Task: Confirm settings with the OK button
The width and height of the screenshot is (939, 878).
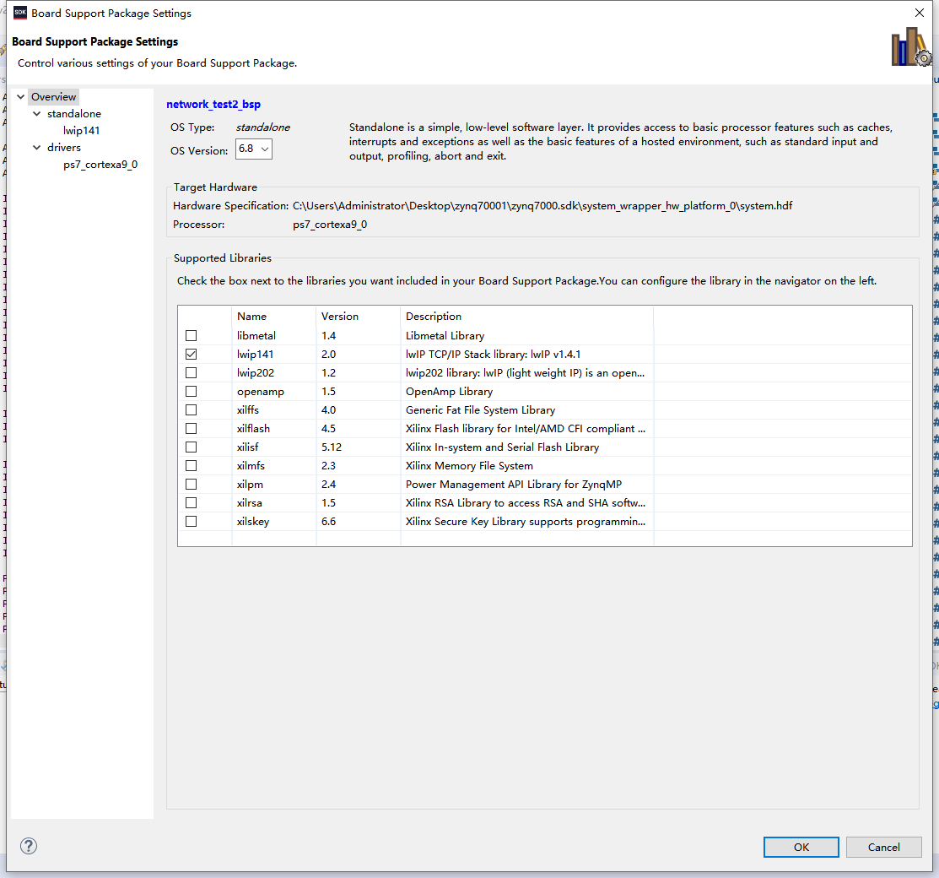Action: [x=801, y=847]
